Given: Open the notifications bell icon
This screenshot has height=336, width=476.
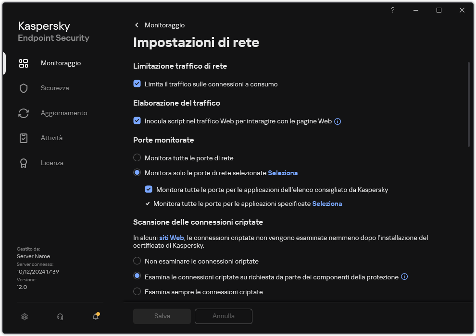Looking at the screenshot, I should tap(95, 317).
